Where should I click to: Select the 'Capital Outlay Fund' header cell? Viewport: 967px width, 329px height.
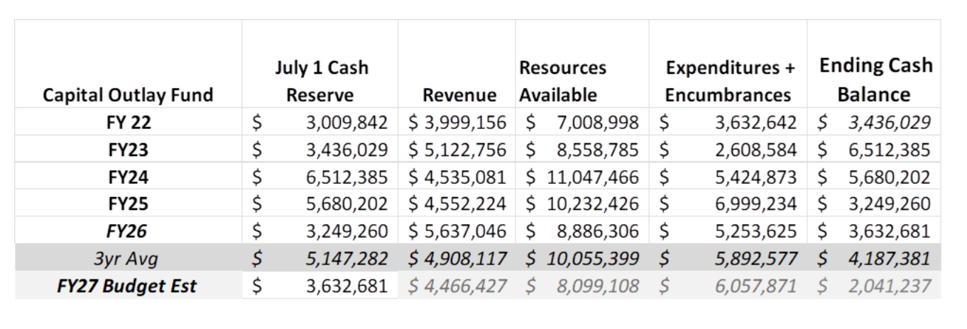(x=129, y=95)
